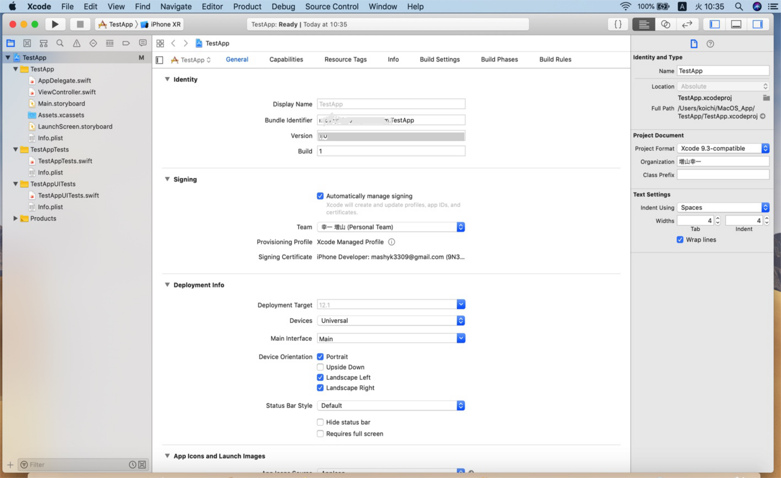Switch to the Build Settings tab
The height and width of the screenshot is (478, 781).
coord(440,59)
